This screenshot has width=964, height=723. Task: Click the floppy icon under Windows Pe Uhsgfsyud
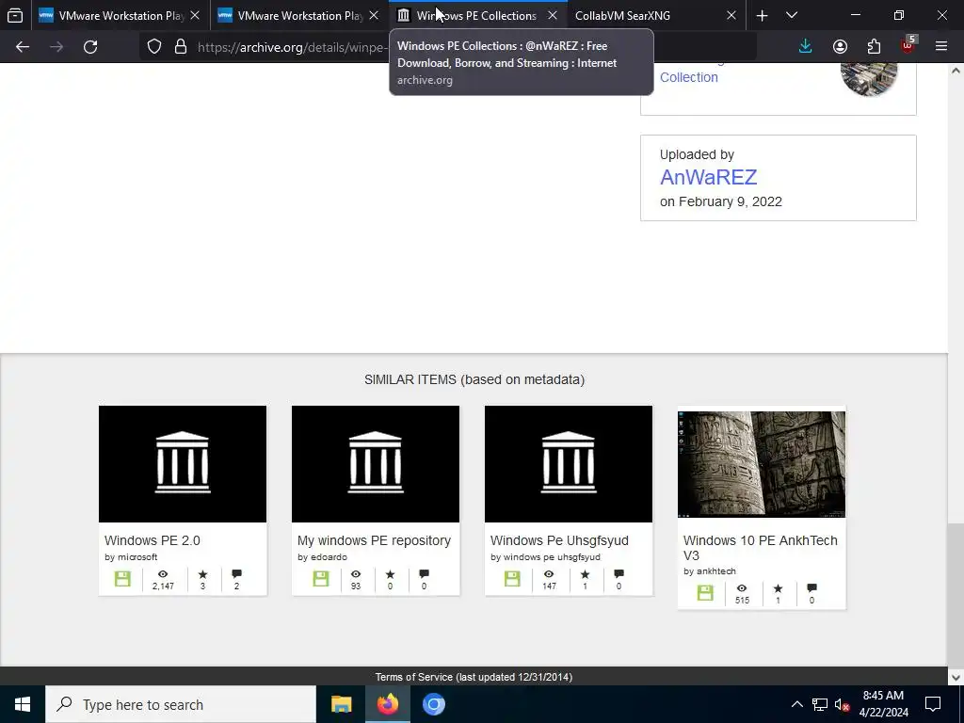click(512, 579)
